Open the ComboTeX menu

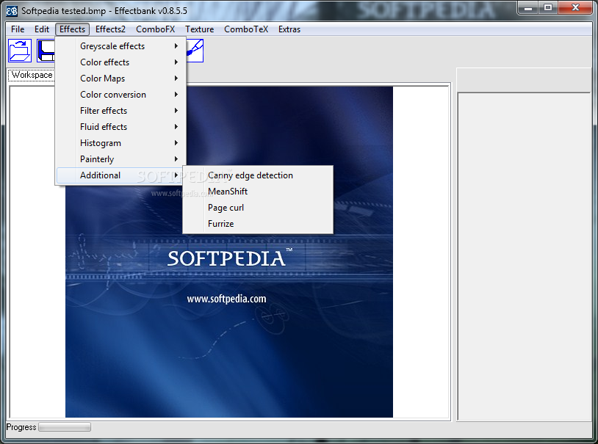(x=246, y=29)
